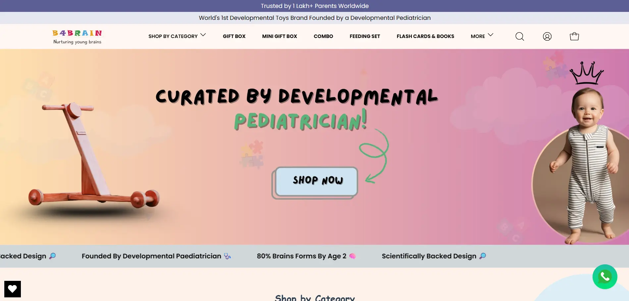Select the Combo menu item
Image resolution: width=629 pixels, height=301 pixels.
coord(323,36)
